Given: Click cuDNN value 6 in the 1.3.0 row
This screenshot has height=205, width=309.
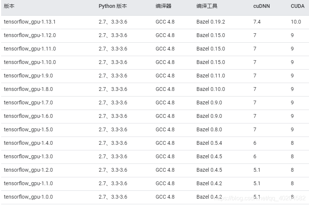Looking at the screenshot, I should tap(255, 157).
